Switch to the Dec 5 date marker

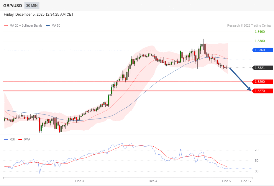226,181
